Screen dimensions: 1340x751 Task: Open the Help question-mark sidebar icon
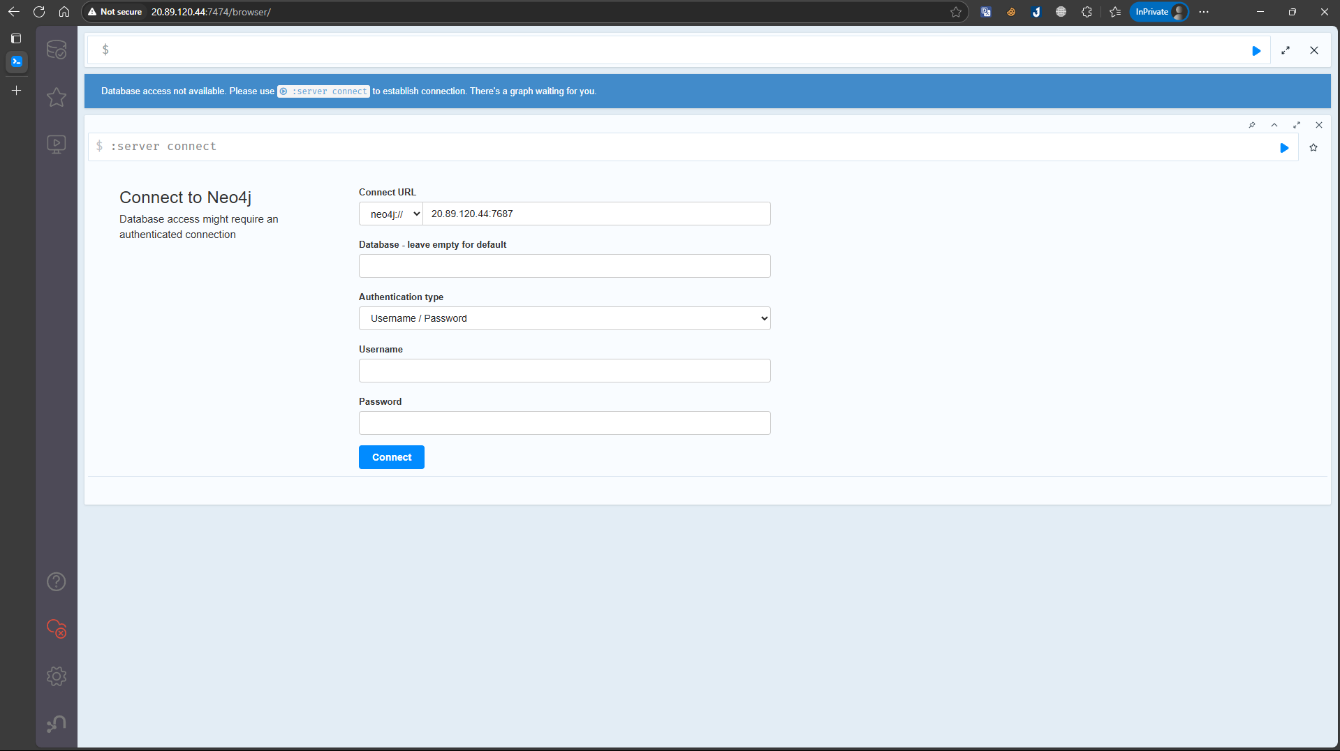pyautogui.click(x=57, y=581)
